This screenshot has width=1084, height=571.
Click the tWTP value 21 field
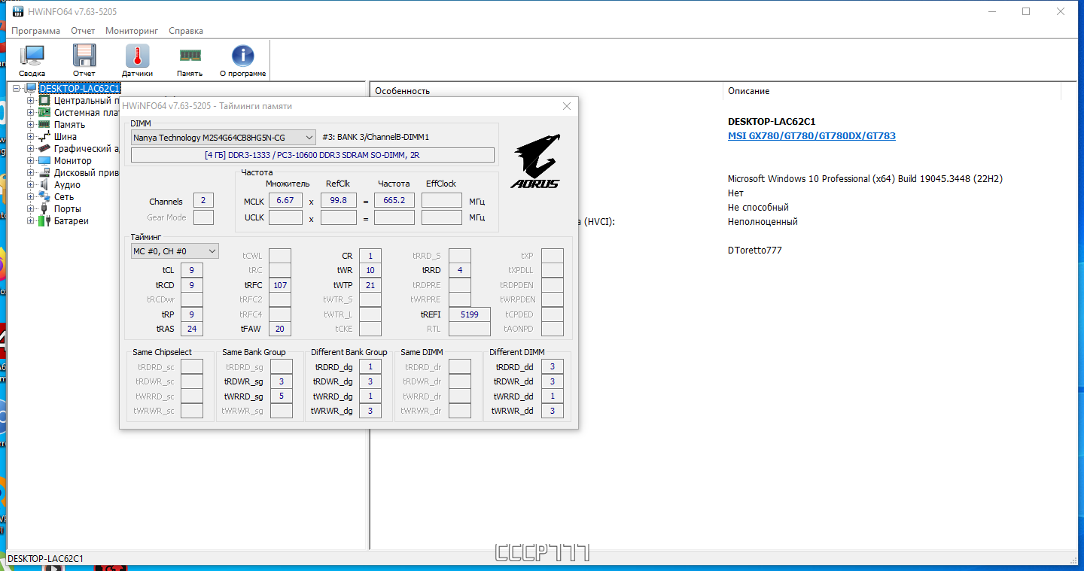pos(370,285)
